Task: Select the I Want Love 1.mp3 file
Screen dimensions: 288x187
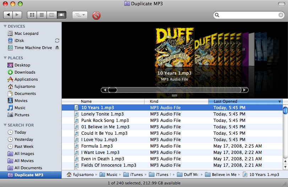Action: tap(172, 153)
